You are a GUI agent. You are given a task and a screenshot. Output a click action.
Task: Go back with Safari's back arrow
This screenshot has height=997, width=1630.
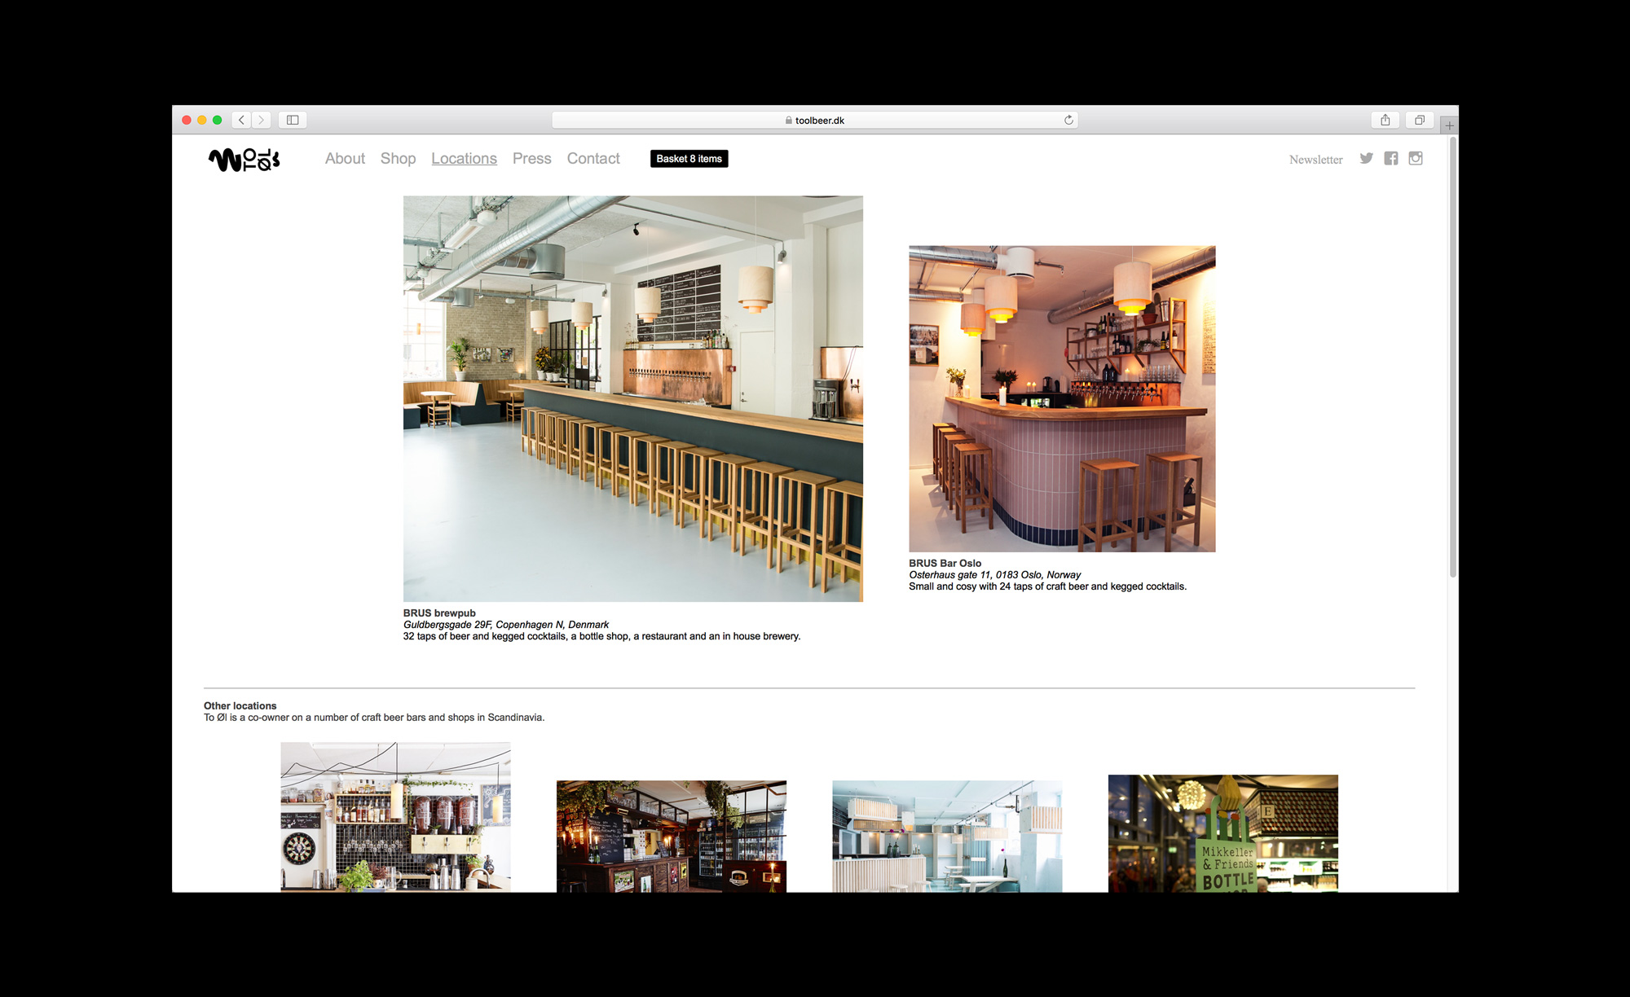[241, 120]
